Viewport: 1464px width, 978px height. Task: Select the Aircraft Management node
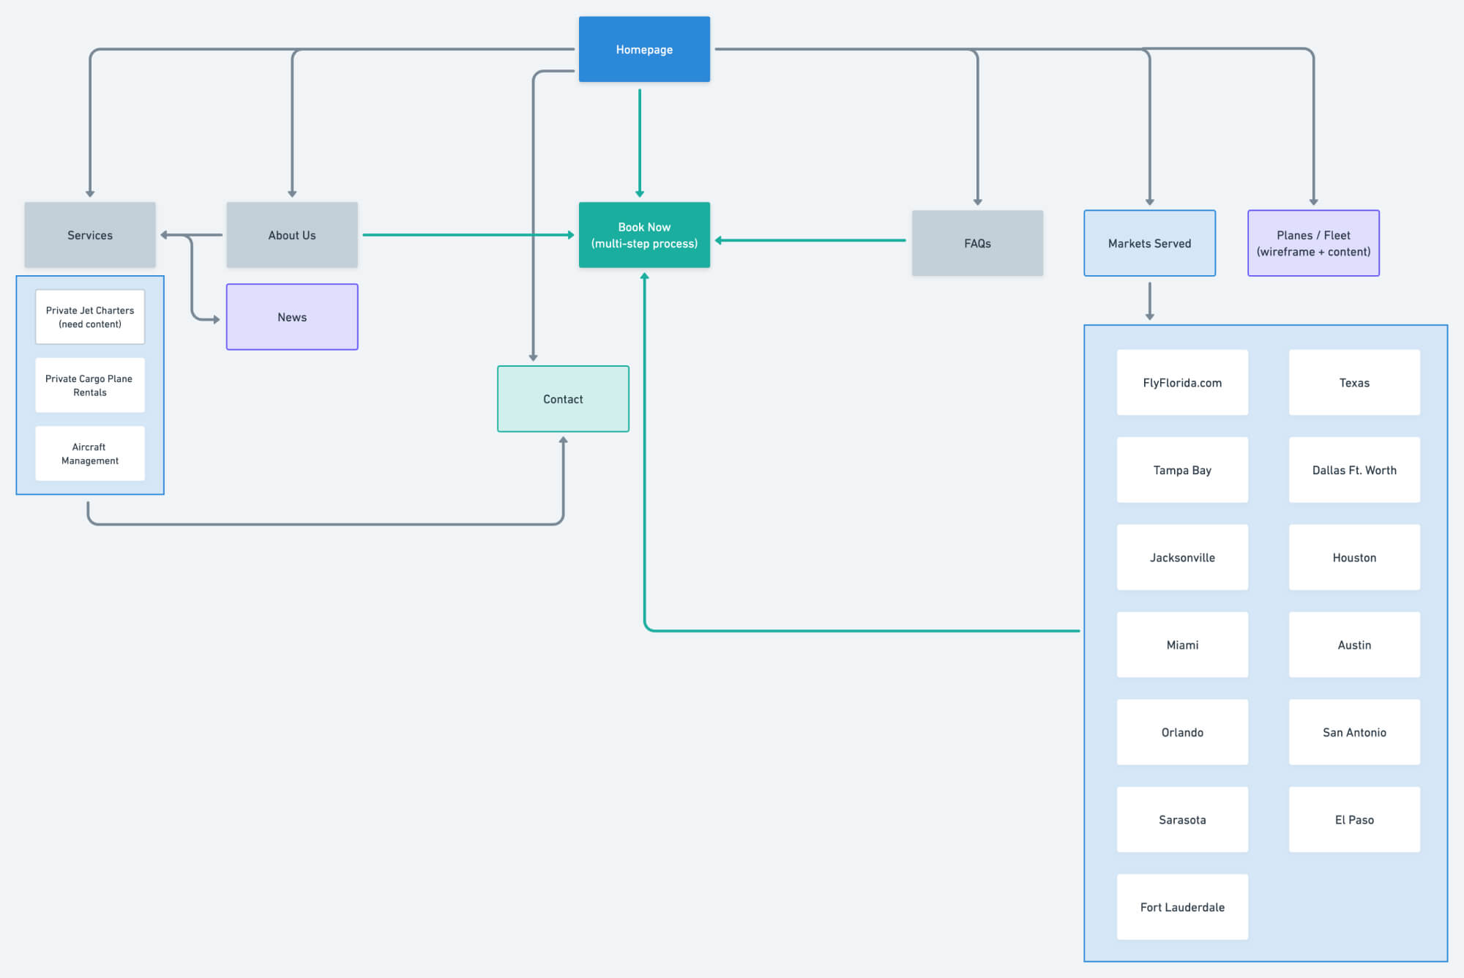point(89,453)
